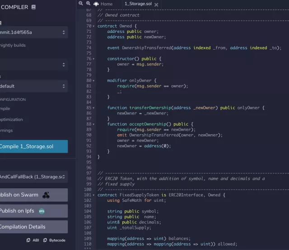Click the Swarm hexagons icon
The width and height of the screenshot is (289, 250).
coord(46,195)
